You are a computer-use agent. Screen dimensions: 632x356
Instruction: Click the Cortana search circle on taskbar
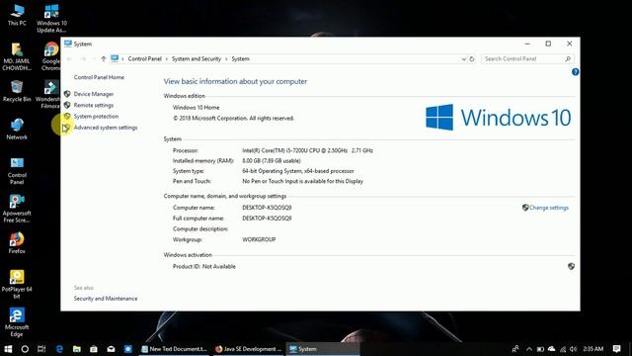click(25, 349)
